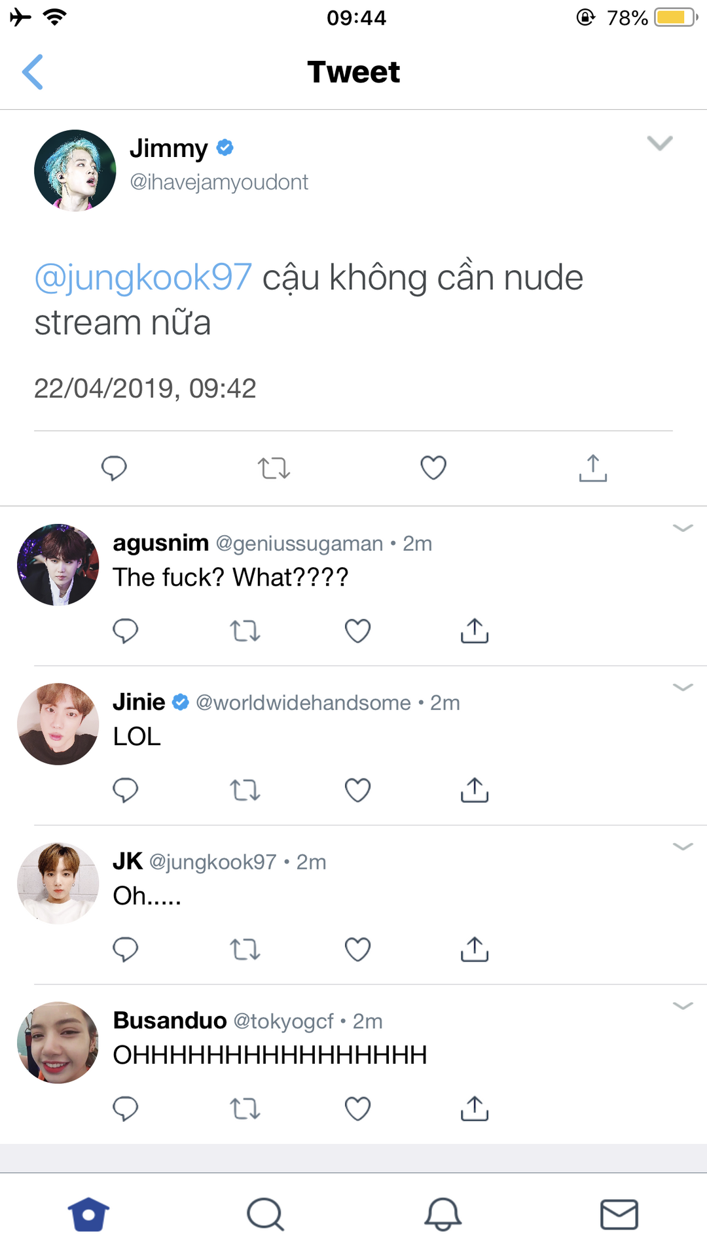Reply to Jimmy's main tweet

point(114,468)
